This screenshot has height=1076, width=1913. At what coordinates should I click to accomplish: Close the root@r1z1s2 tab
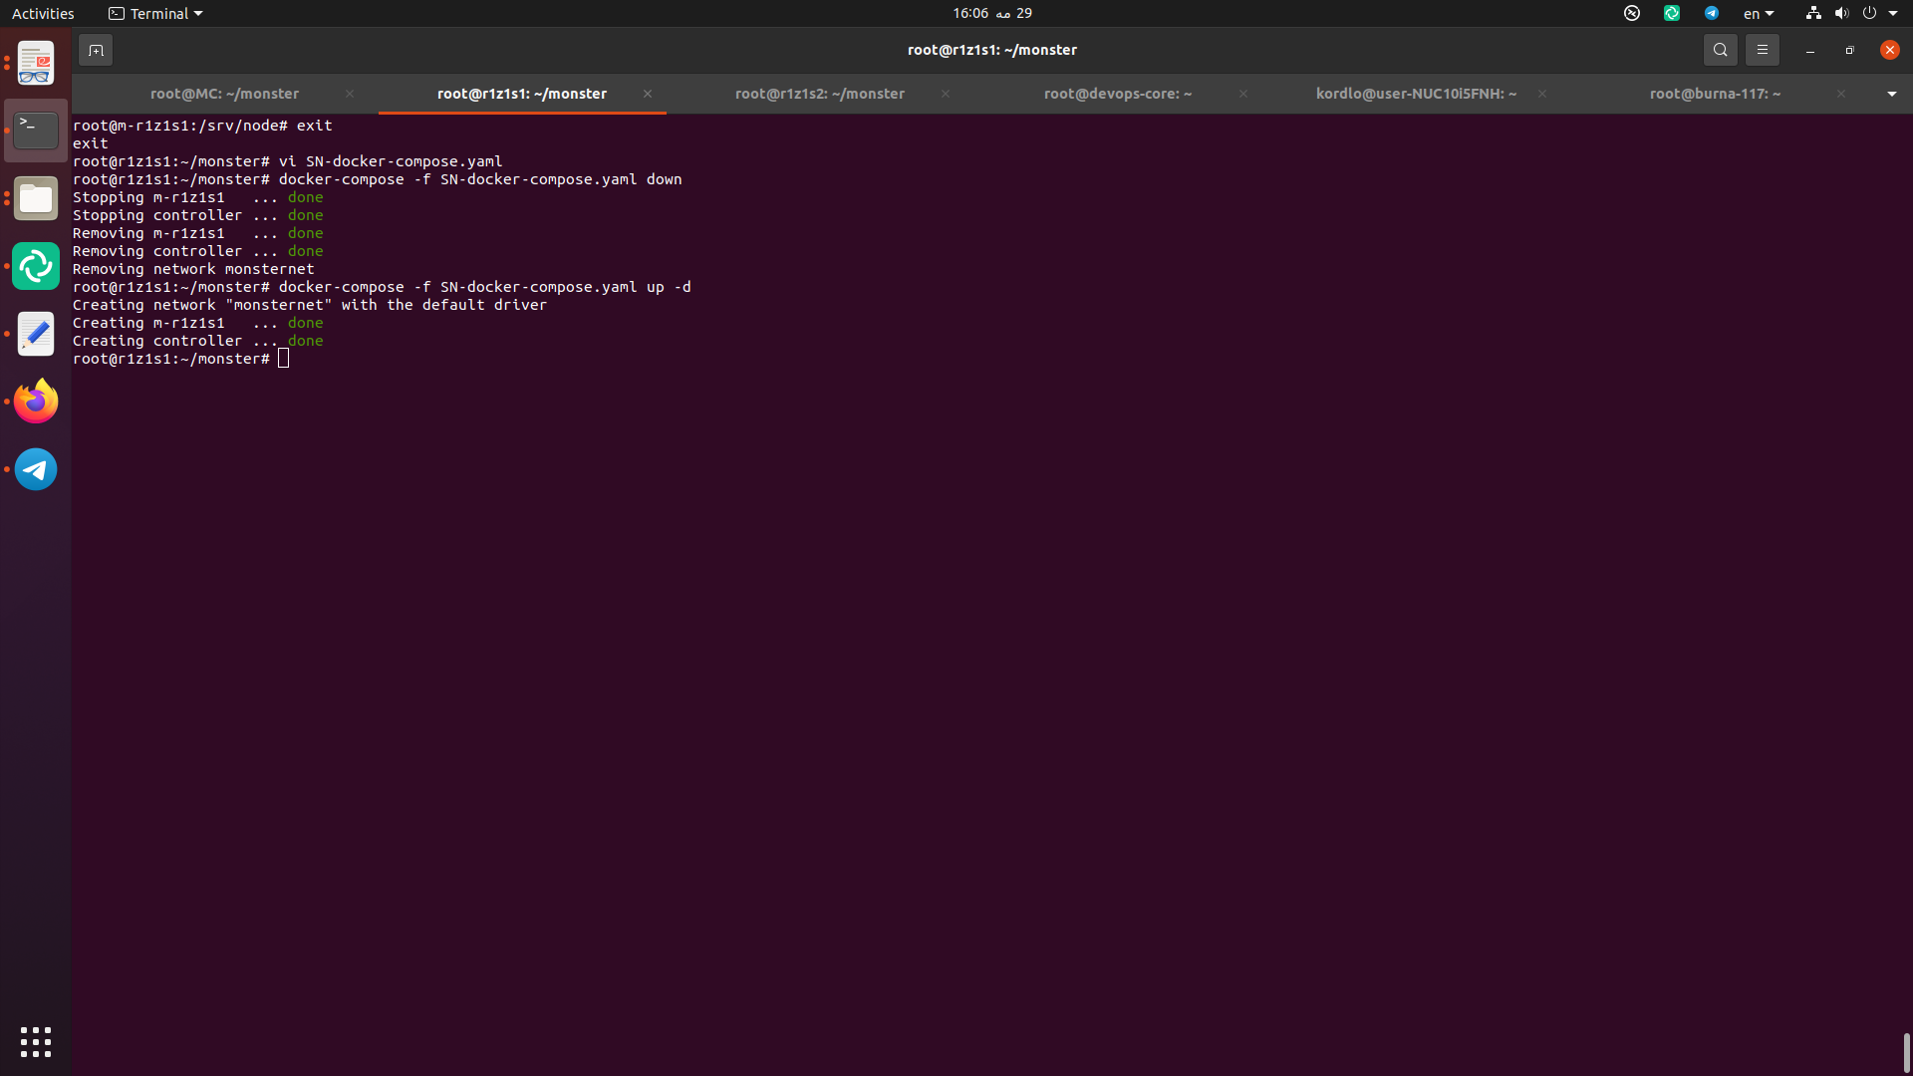pyautogui.click(x=945, y=94)
